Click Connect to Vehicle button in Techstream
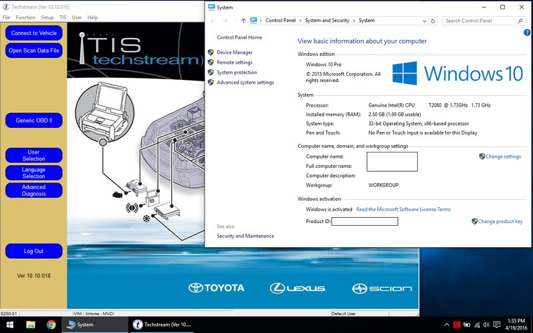This screenshot has width=533, height=333. click(x=34, y=33)
